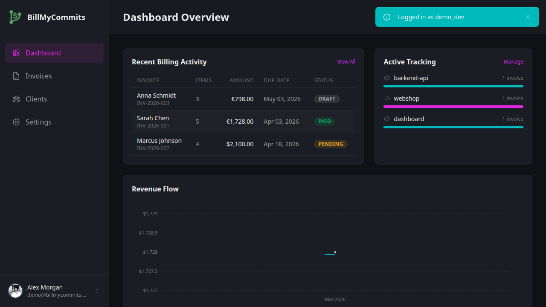Click the Revenue Flow heading
Image resolution: width=546 pixels, height=307 pixels.
click(x=155, y=189)
